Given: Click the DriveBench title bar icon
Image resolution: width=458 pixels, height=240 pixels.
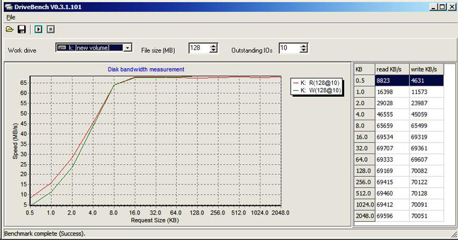Looking at the screenshot, I should tap(9, 7).
